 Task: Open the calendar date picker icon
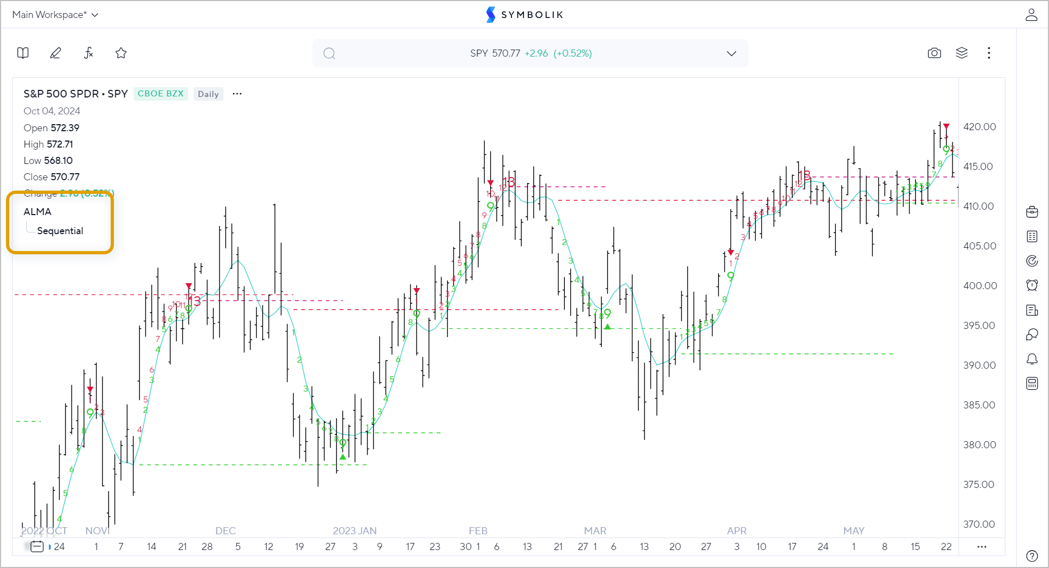pyautogui.click(x=37, y=546)
